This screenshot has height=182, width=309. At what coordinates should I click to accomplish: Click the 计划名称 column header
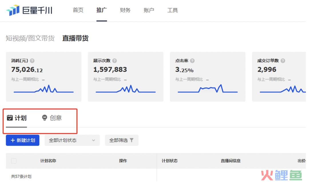(x=48, y=161)
